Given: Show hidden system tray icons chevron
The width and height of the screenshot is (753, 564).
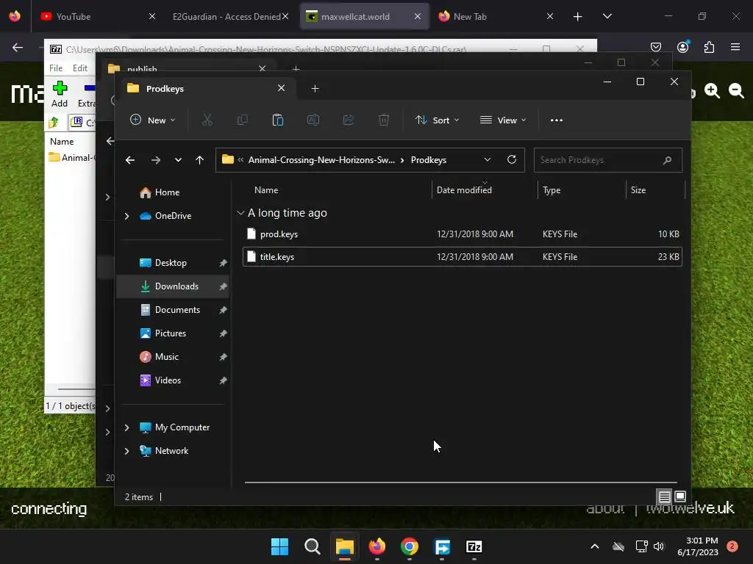Looking at the screenshot, I should tap(594, 546).
